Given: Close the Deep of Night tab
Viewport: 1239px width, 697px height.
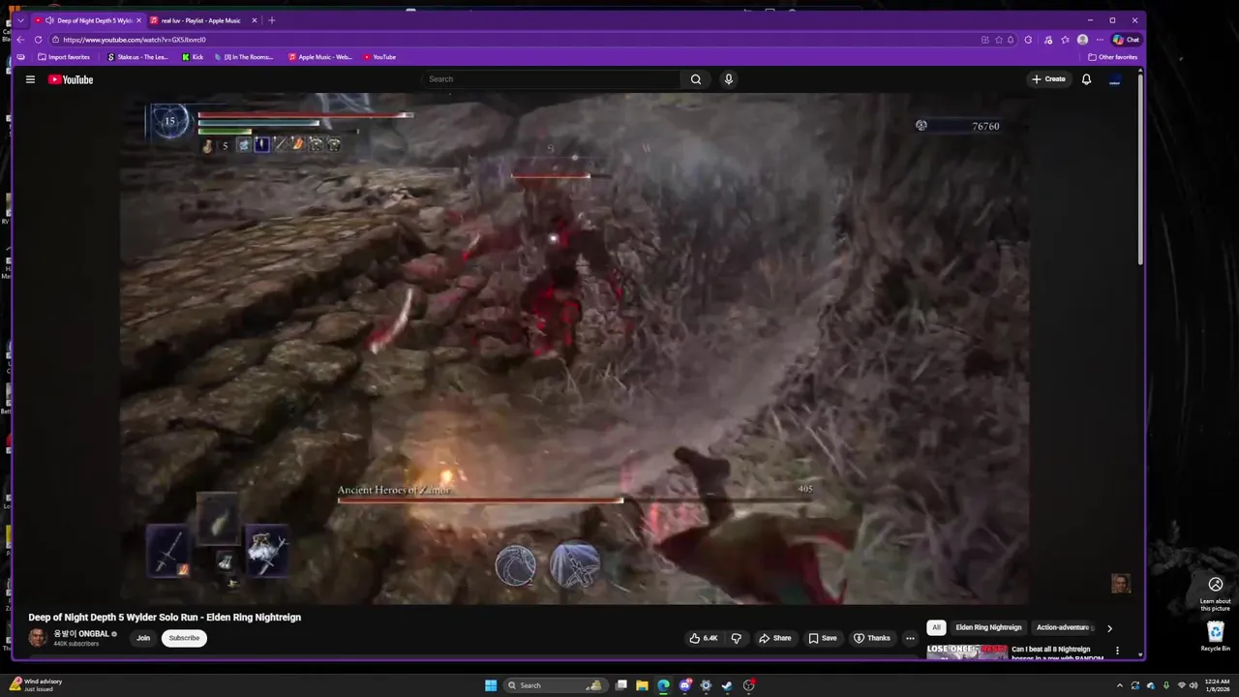Looking at the screenshot, I should 138,20.
